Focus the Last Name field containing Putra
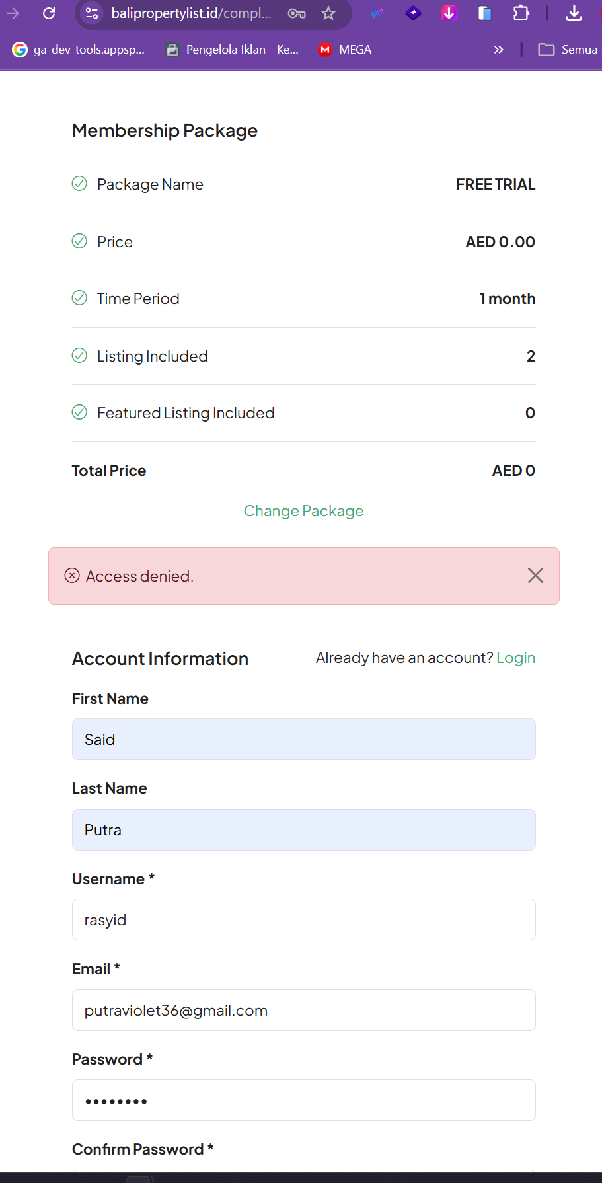Screen dimensions: 602x1183 (x=304, y=830)
